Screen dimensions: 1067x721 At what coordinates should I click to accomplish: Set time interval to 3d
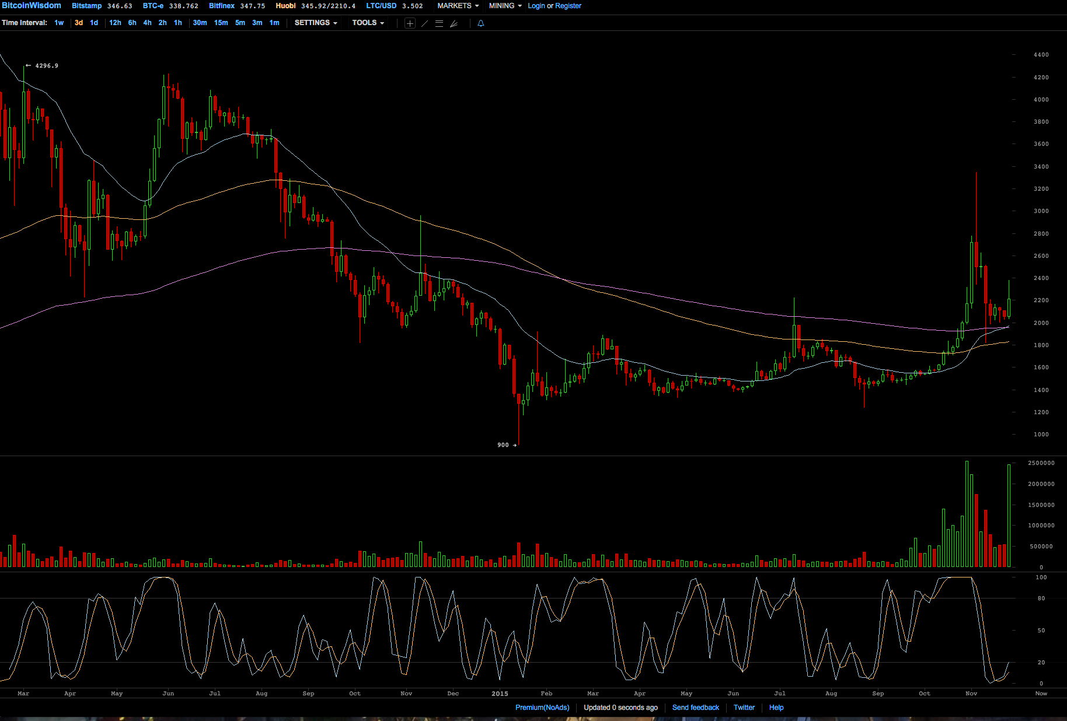click(x=79, y=23)
